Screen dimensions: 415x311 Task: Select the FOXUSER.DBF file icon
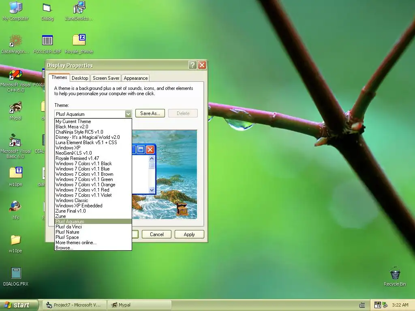point(47,44)
